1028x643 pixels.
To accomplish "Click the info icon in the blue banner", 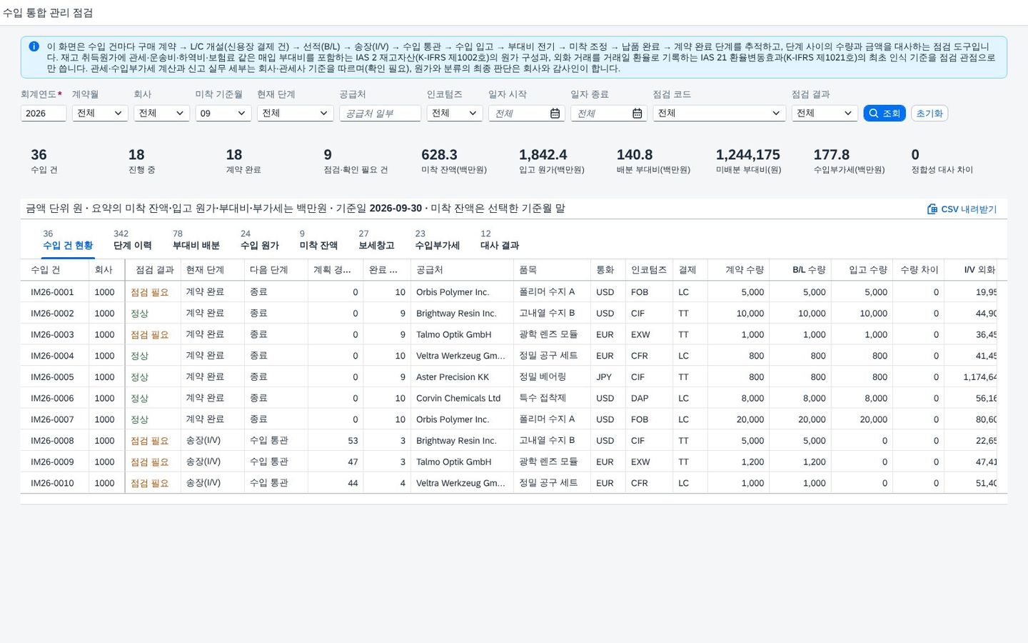I will [x=34, y=46].
